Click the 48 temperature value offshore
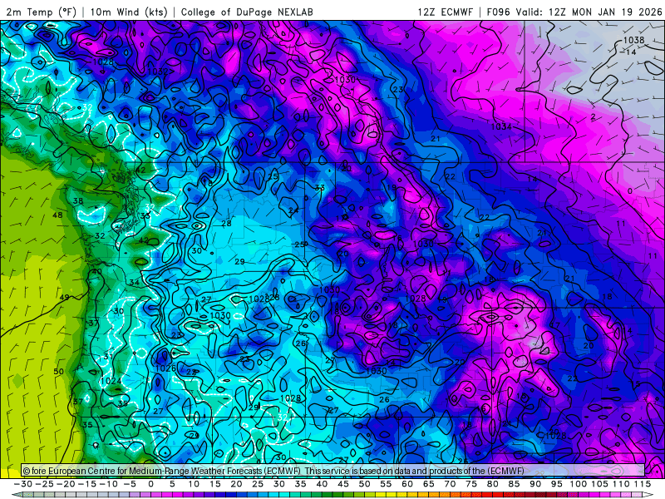665x499 pixels. click(x=57, y=215)
